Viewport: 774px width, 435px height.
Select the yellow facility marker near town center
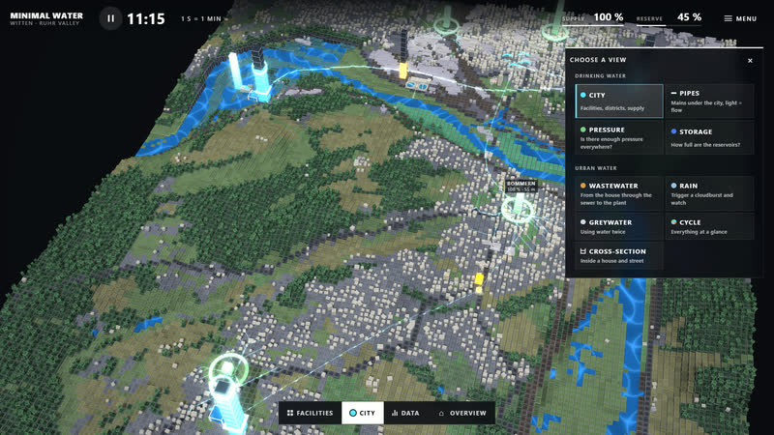click(478, 281)
